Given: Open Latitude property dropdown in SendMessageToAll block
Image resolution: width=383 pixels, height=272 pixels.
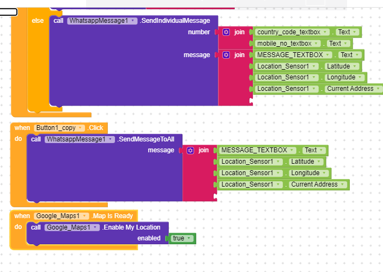Looking at the screenshot, I should pyautogui.click(x=306, y=162).
